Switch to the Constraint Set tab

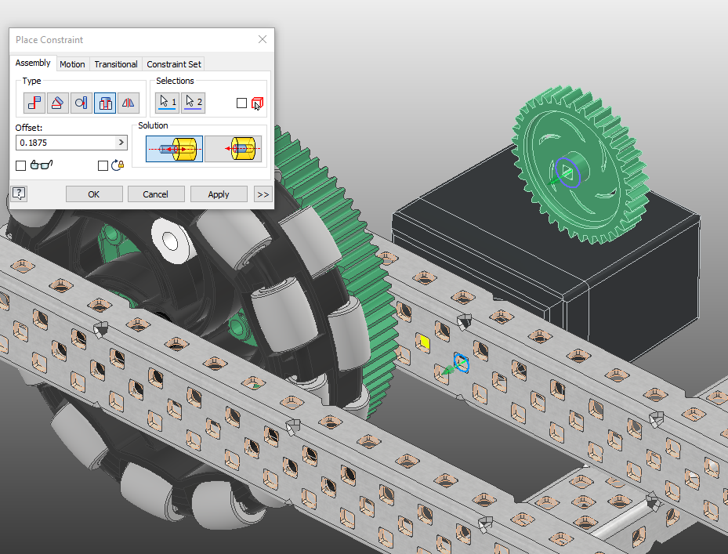tap(174, 64)
